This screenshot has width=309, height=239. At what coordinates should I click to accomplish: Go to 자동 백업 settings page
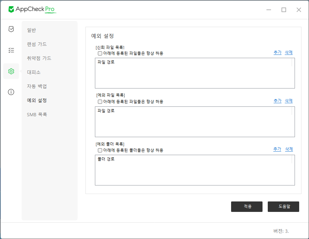click(x=37, y=86)
